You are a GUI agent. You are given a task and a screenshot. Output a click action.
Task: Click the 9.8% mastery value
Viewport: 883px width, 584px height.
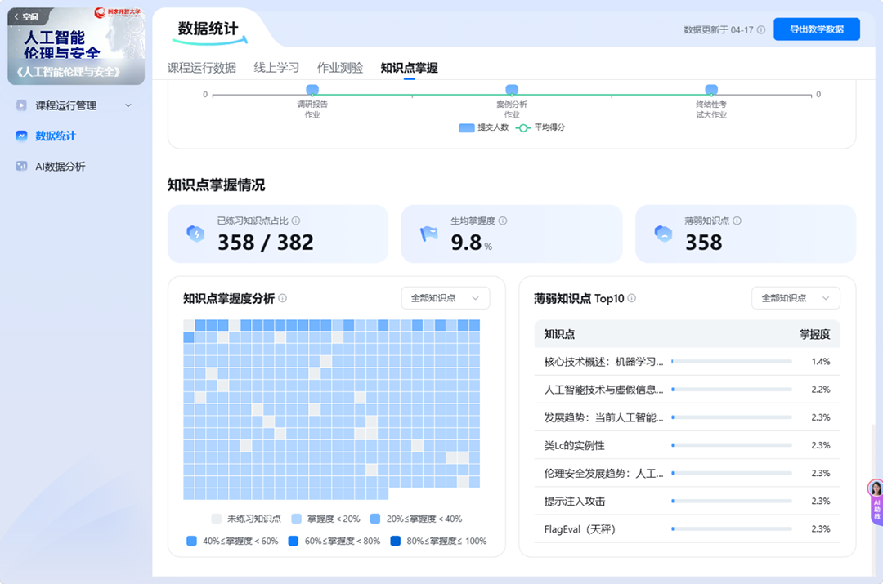click(472, 243)
